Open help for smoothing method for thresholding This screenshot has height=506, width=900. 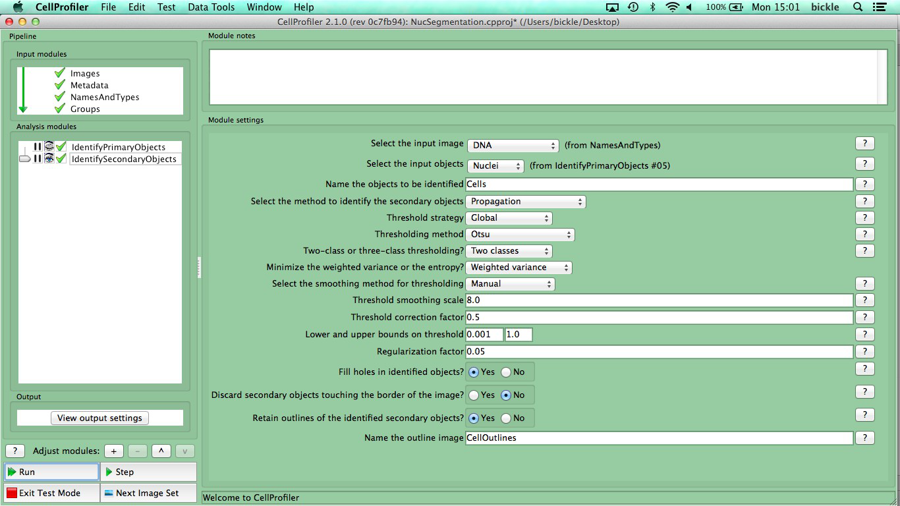click(x=864, y=283)
